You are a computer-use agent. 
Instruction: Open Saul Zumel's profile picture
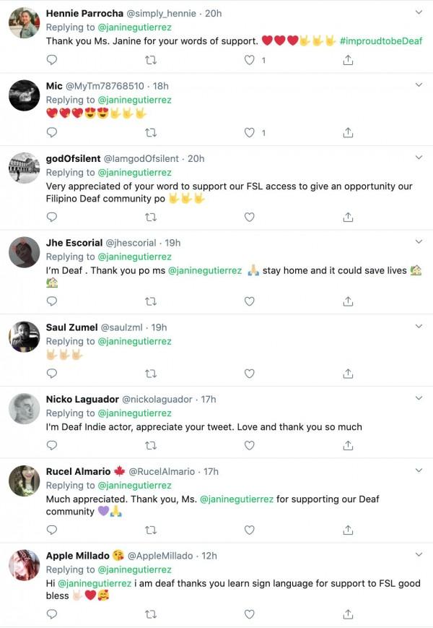point(24,337)
